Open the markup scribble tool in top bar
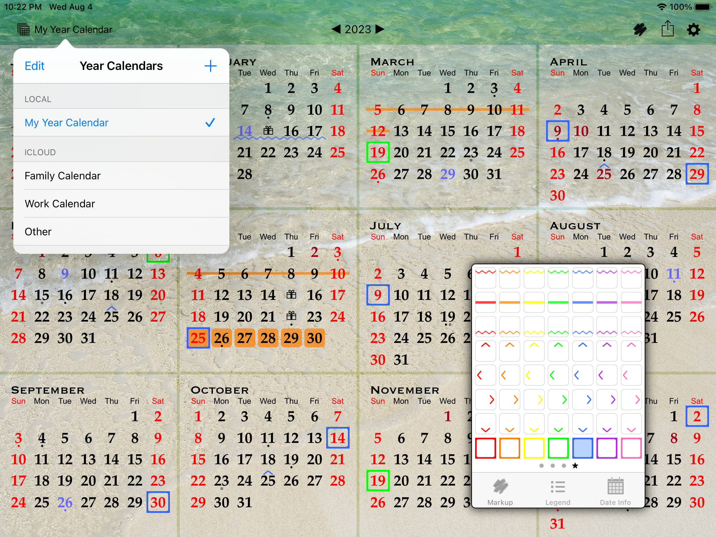The width and height of the screenshot is (716, 537). click(640, 29)
